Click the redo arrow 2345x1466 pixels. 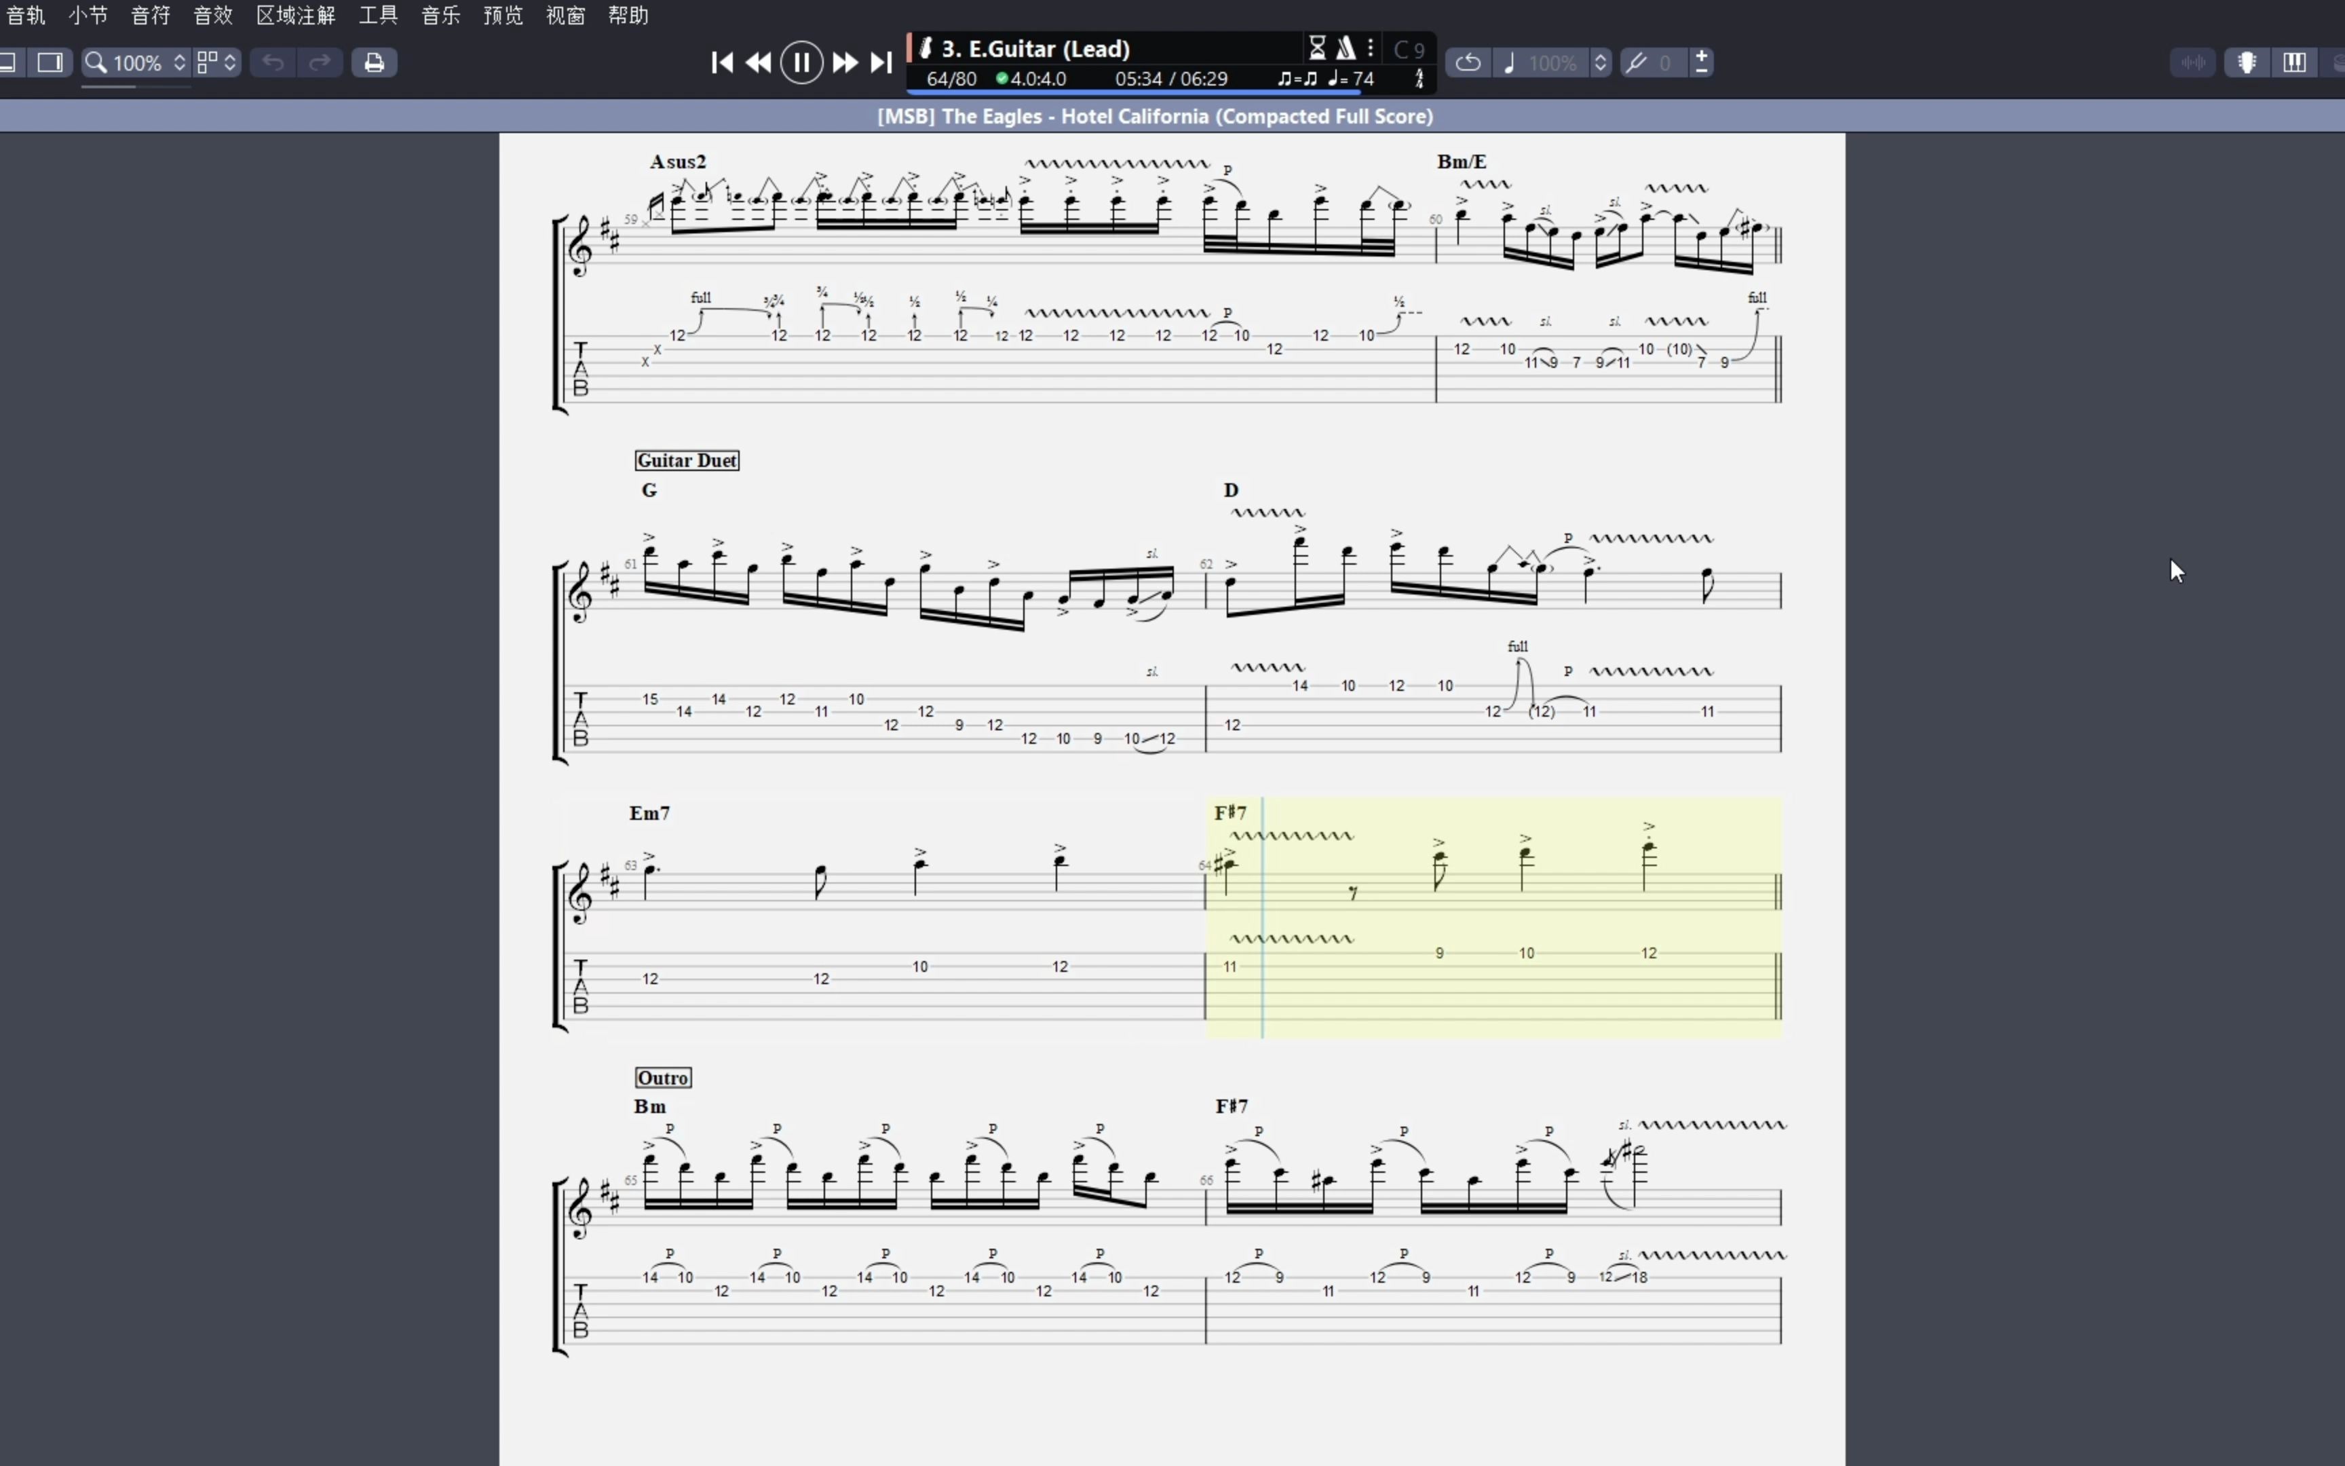[320, 63]
